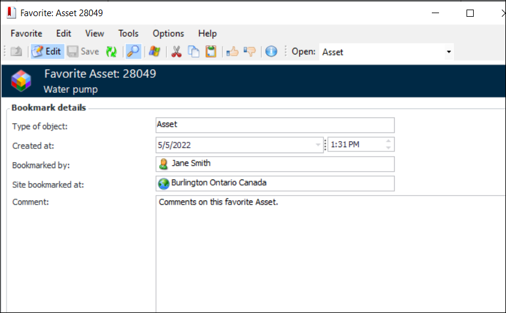Click the colorful Windows flag toolbar icon
Screen dimensions: 506x313
154,51
